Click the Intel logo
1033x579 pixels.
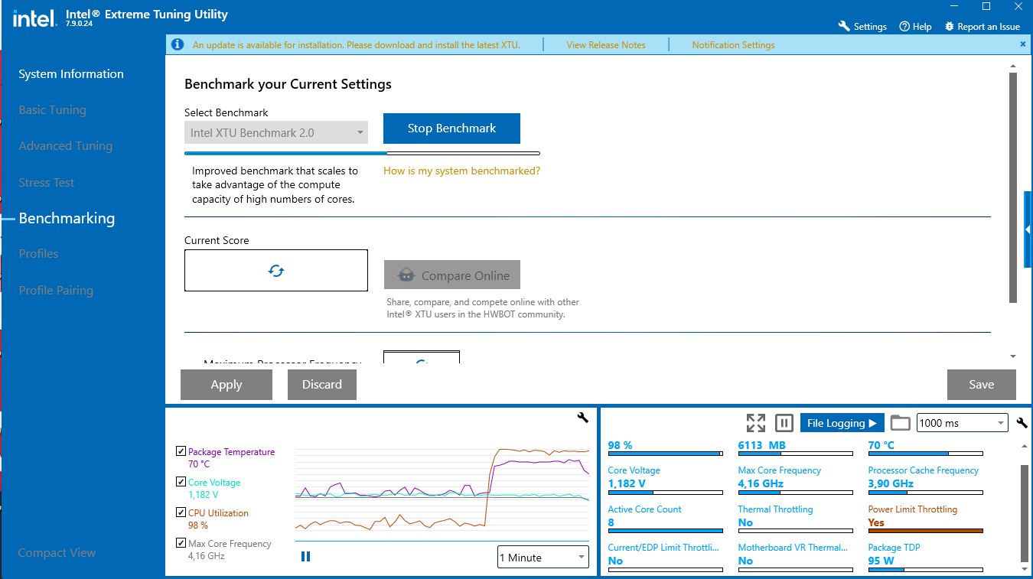[x=34, y=18]
